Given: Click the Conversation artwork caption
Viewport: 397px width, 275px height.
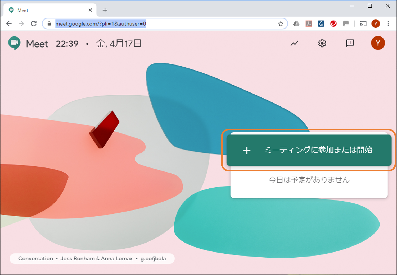Looking at the screenshot, I should 35,259.
